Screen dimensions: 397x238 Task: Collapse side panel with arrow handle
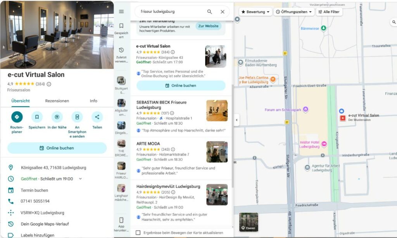236,120
